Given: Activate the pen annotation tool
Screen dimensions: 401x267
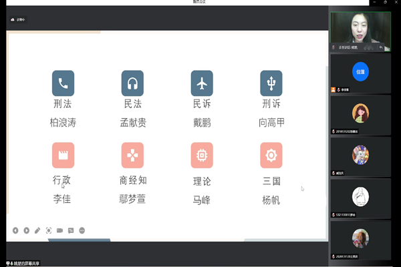Looking at the screenshot, I should tap(37, 230).
